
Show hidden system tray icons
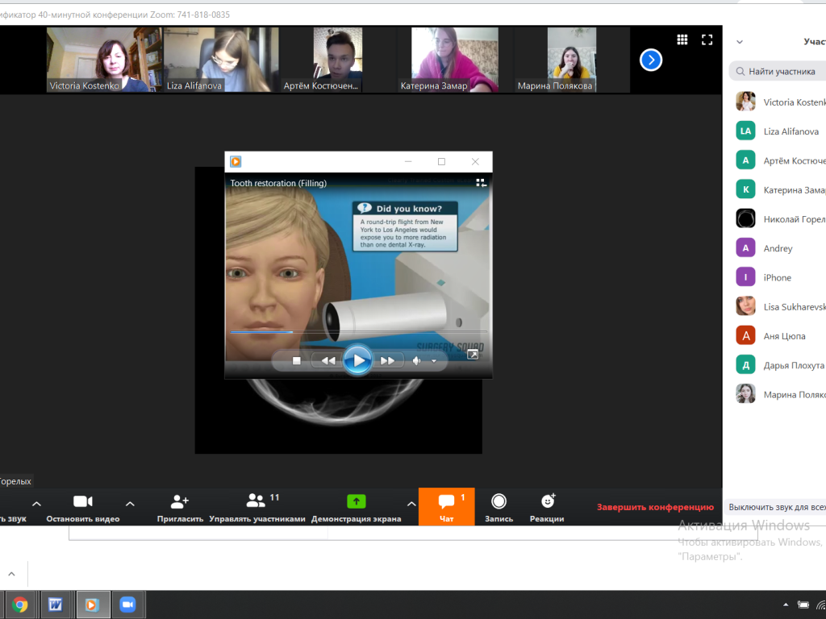pyautogui.click(x=786, y=604)
